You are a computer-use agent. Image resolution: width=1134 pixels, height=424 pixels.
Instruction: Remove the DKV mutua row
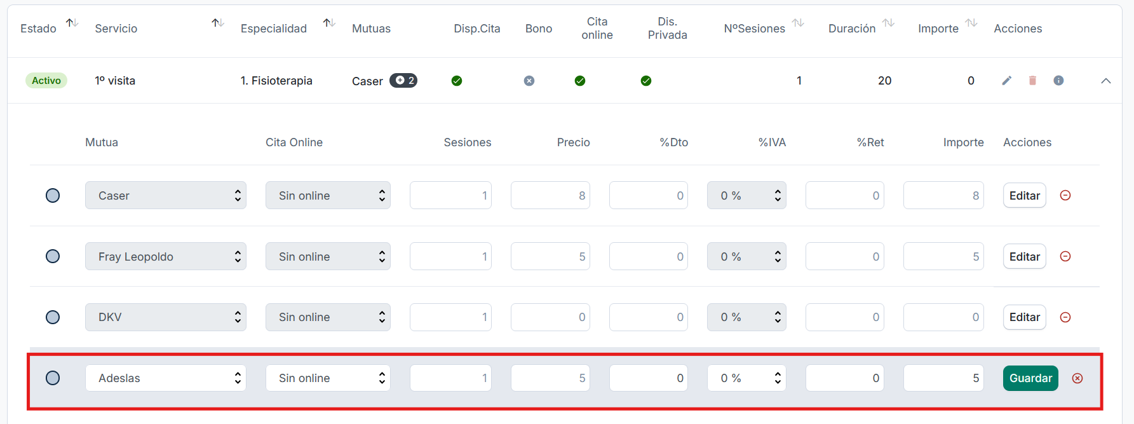point(1065,317)
